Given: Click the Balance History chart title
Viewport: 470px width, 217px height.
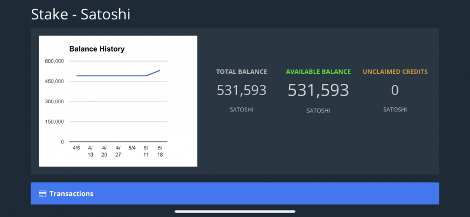Looking at the screenshot, I should click(97, 49).
